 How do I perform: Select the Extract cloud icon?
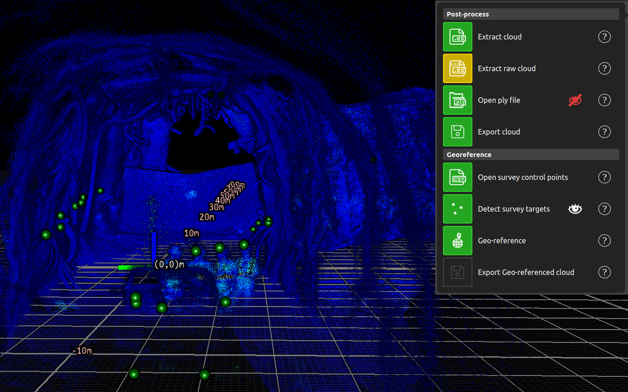point(457,36)
